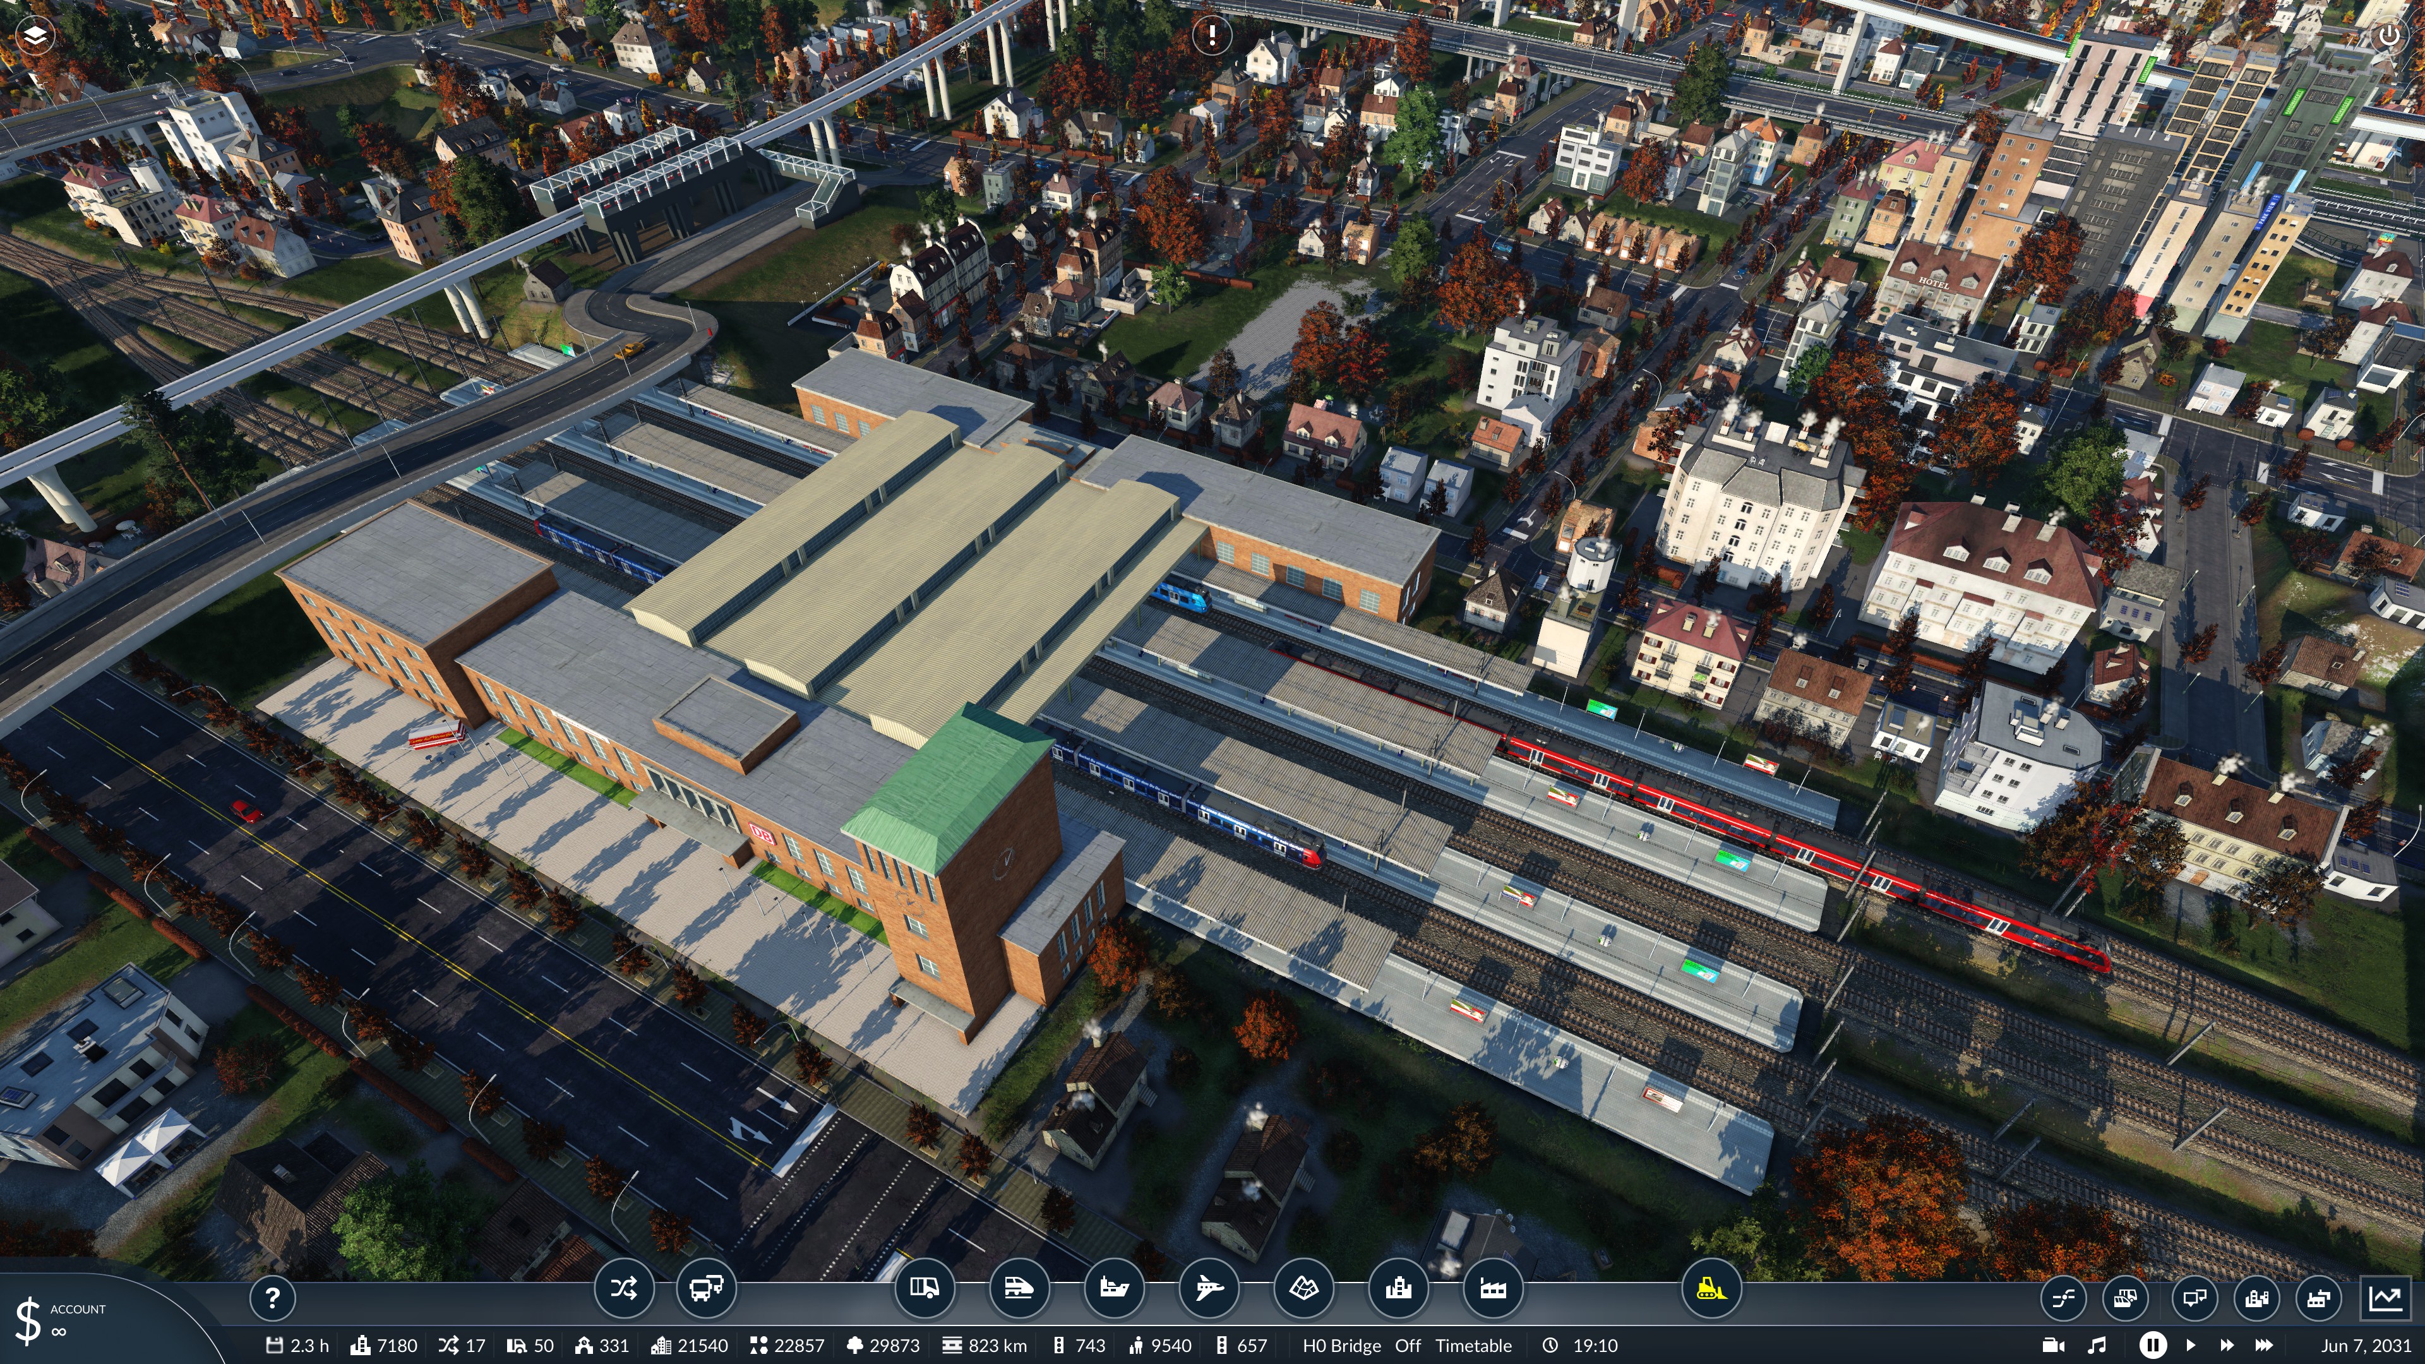
Task: Open the camera tool
Action: (2053, 1345)
